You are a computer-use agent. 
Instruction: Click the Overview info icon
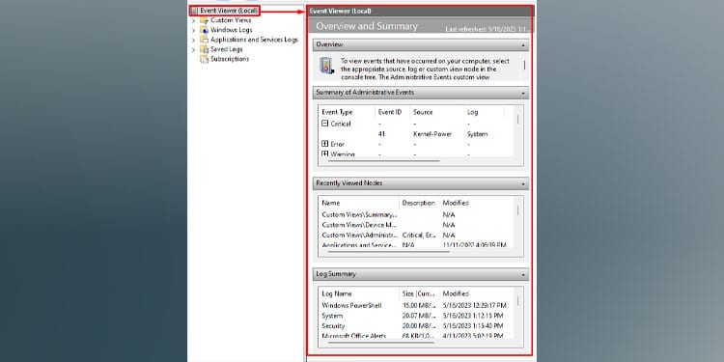(327, 67)
